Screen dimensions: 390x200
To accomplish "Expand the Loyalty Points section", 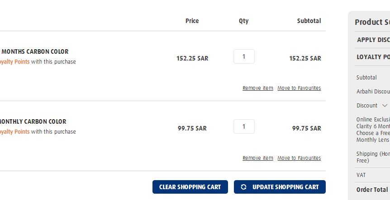I will 373,57.
